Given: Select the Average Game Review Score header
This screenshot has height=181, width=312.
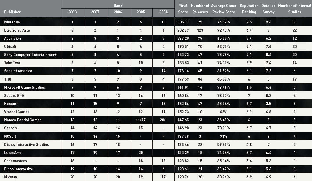Looking at the screenshot, I should click(224, 9).
